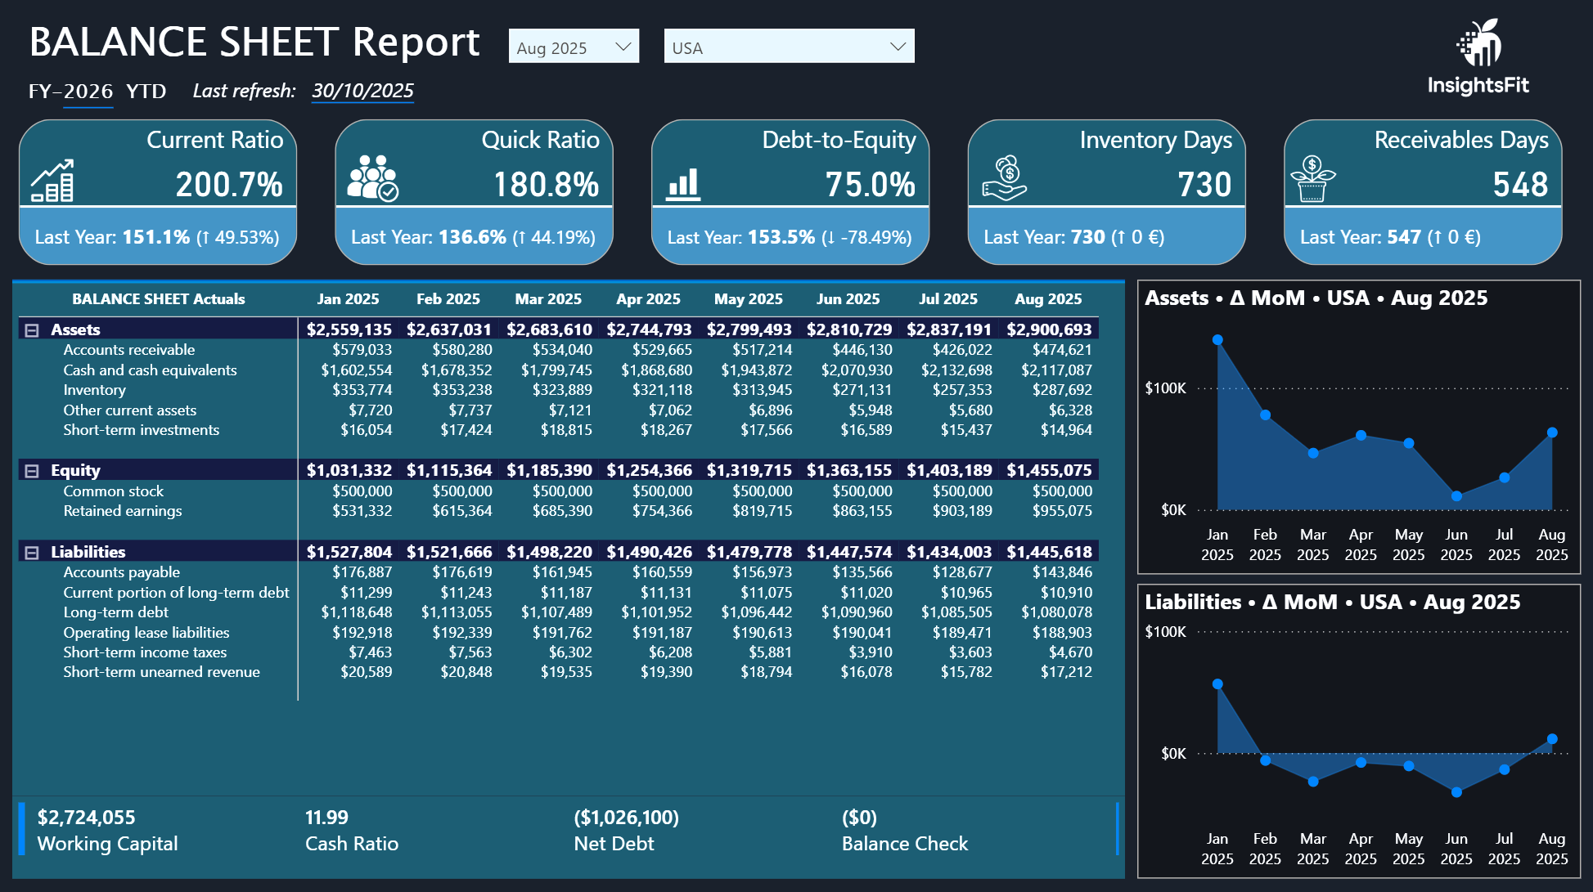Click the Aug 2025 column header

click(x=1047, y=299)
